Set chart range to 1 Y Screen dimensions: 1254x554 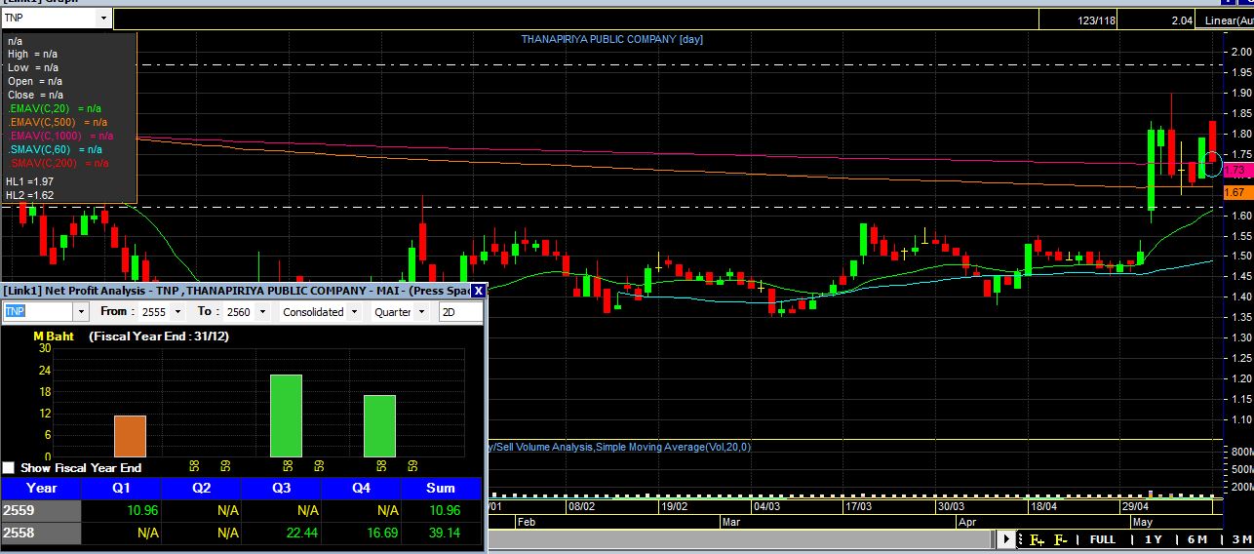click(1153, 539)
